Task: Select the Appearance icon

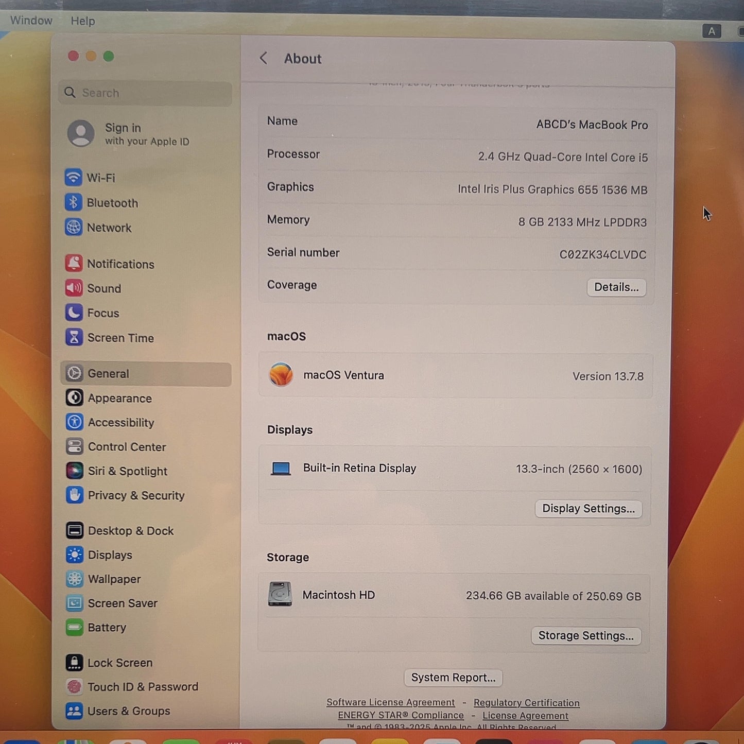Action: pos(75,398)
